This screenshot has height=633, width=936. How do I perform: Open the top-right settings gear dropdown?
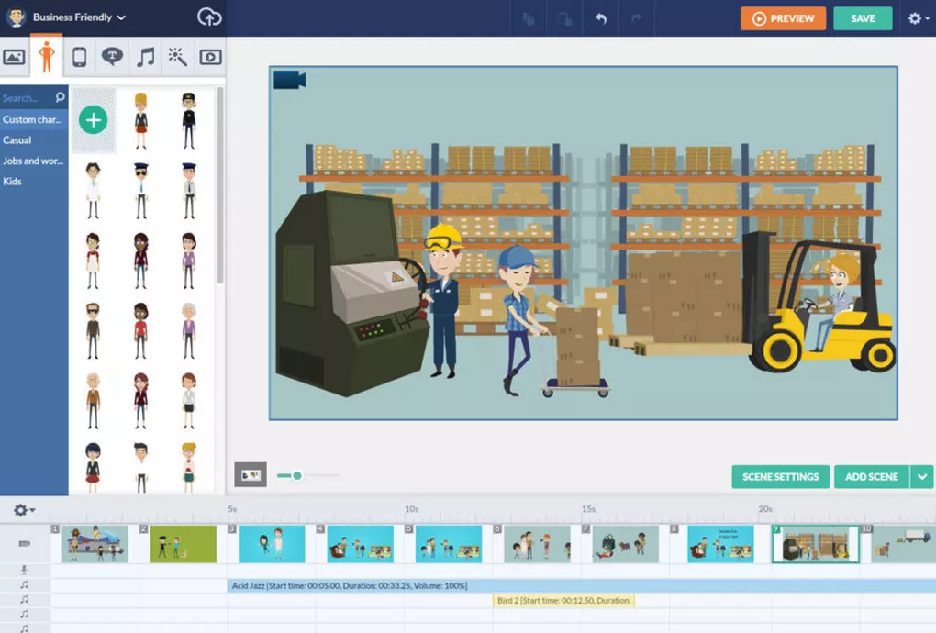[918, 18]
